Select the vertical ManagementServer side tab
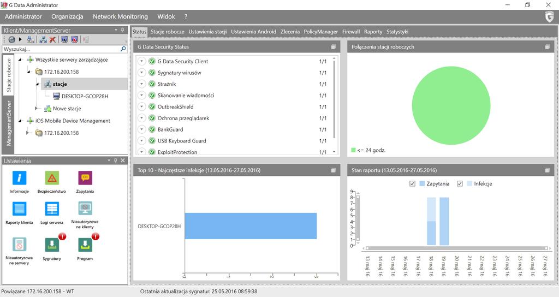Screen dimensions: 559x297 [9, 123]
